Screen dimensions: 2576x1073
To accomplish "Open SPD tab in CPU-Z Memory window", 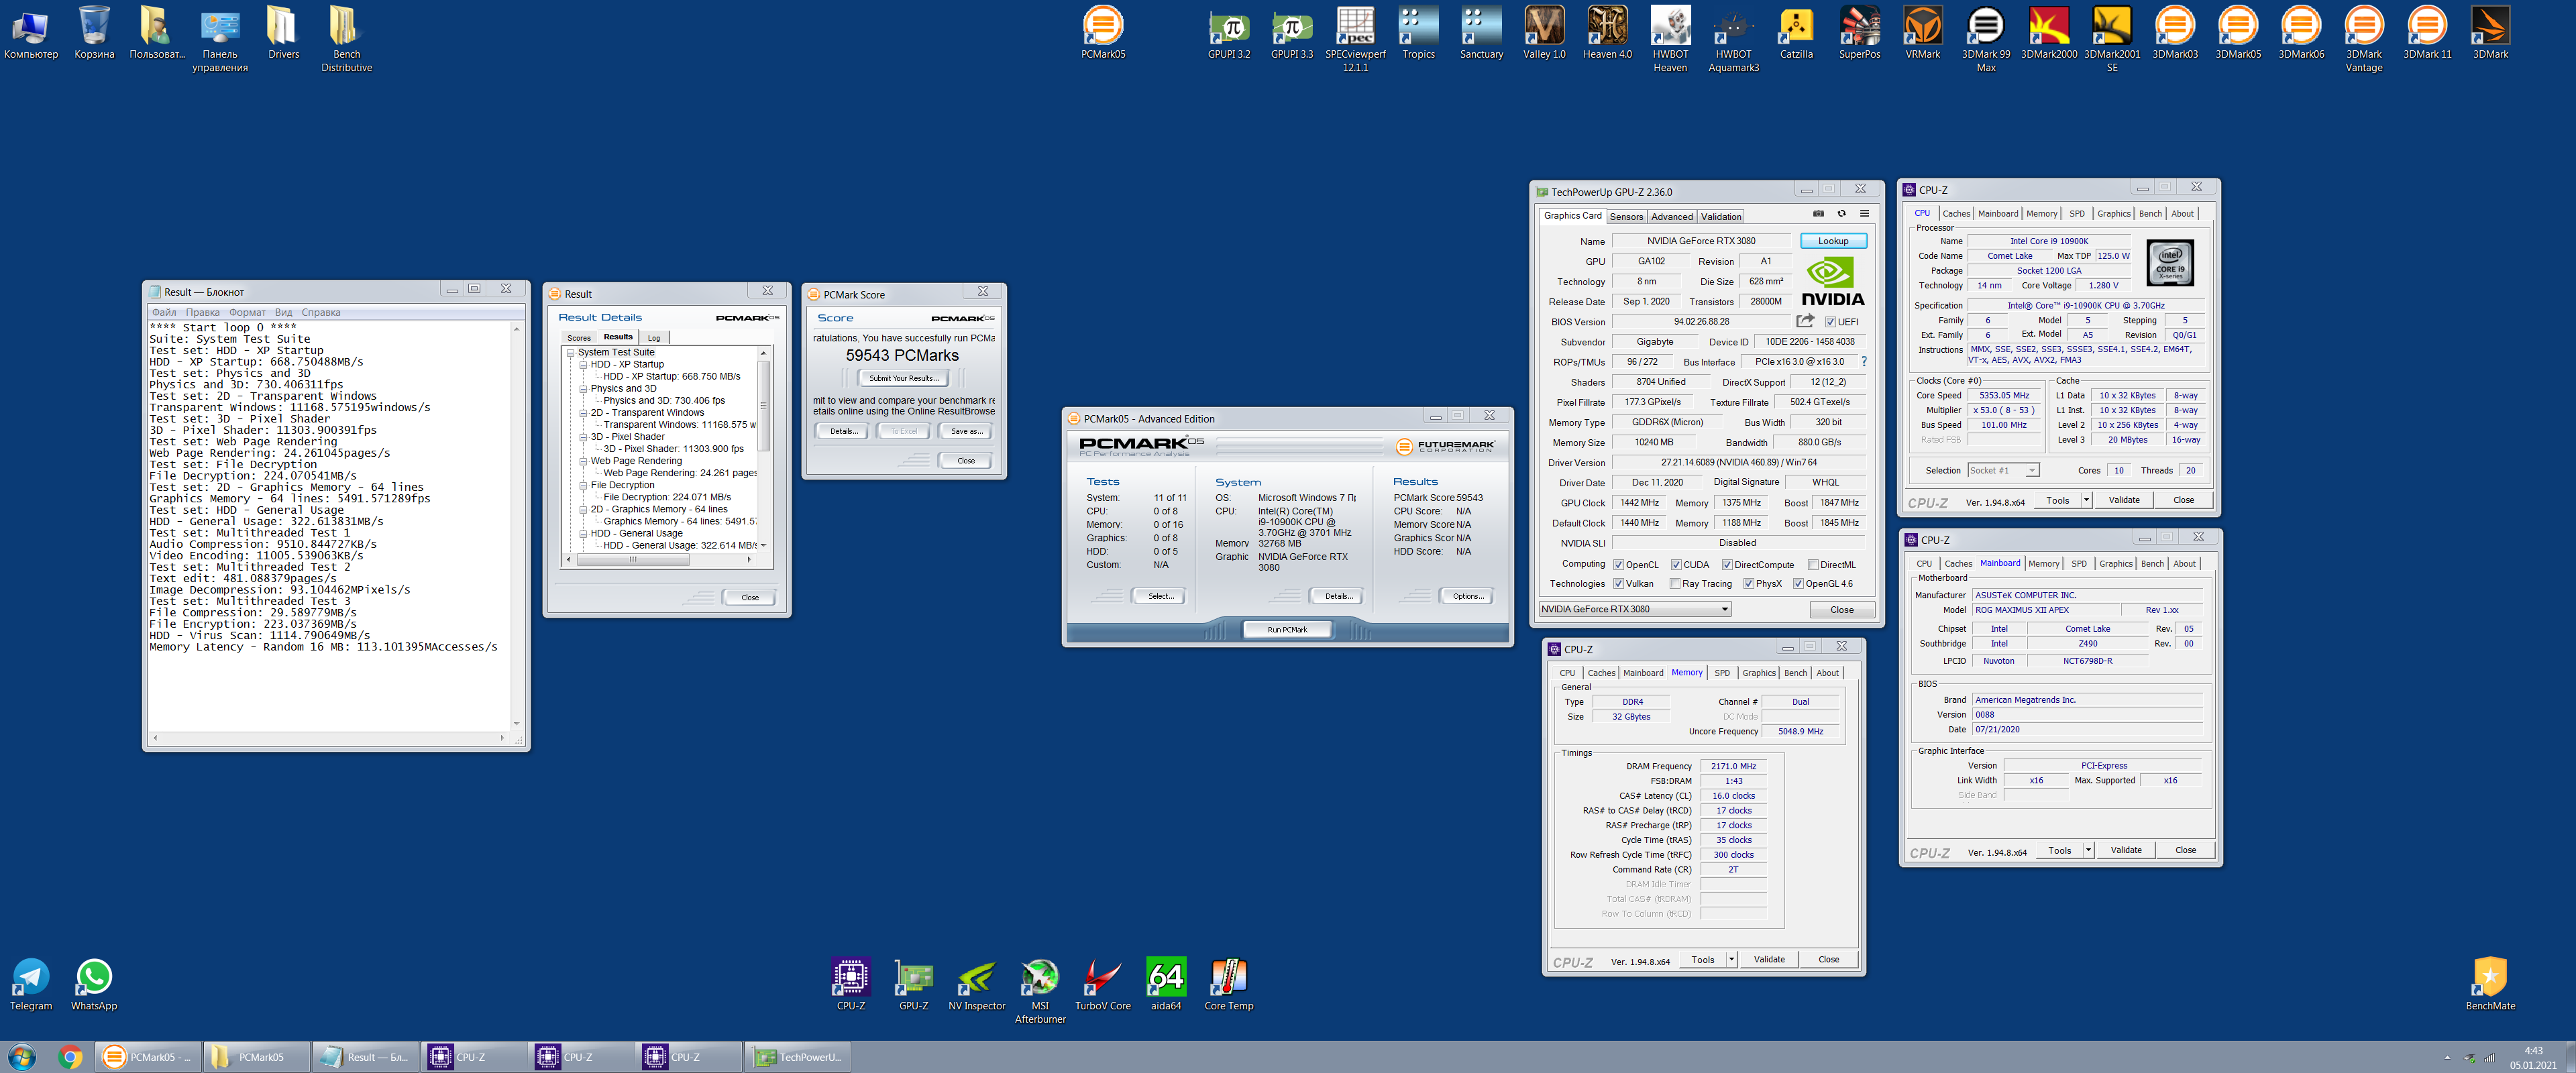I will pyautogui.click(x=1722, y=673).
